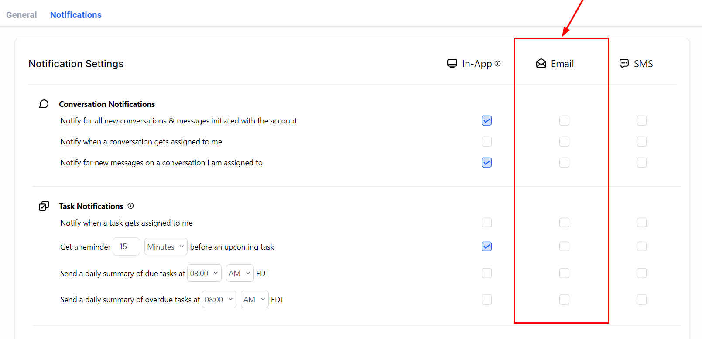Open AM/PM dropdown for overdue tasks summary

coord(254,299)
